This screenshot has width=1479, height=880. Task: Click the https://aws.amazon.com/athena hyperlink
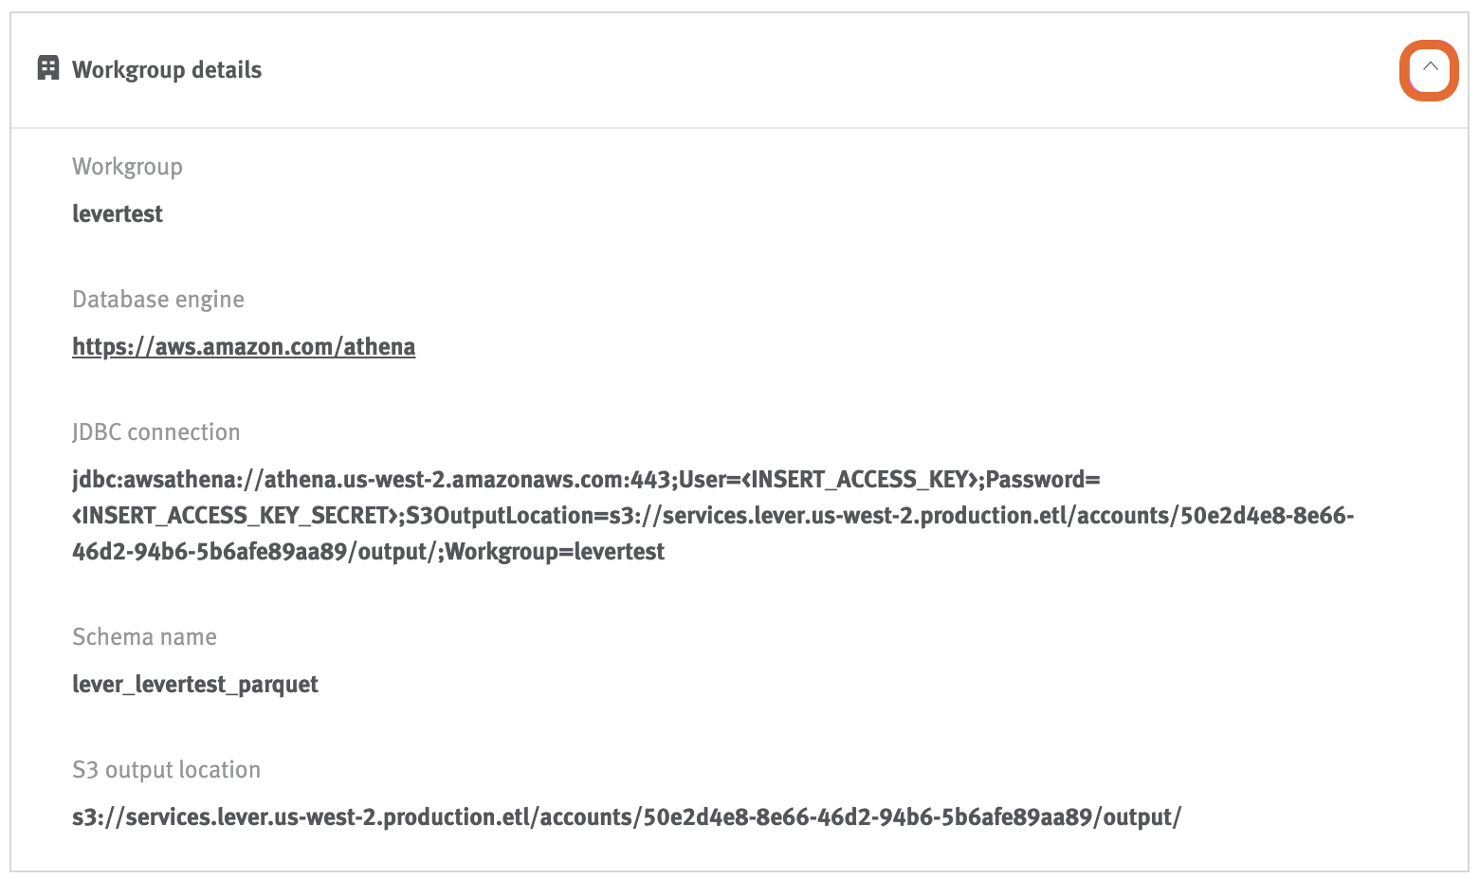click(x=243, y=346)
